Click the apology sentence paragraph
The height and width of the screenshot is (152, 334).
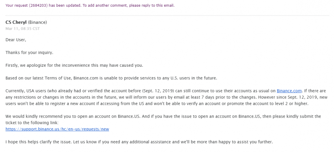pyautogui.click(x=74, y=65)
